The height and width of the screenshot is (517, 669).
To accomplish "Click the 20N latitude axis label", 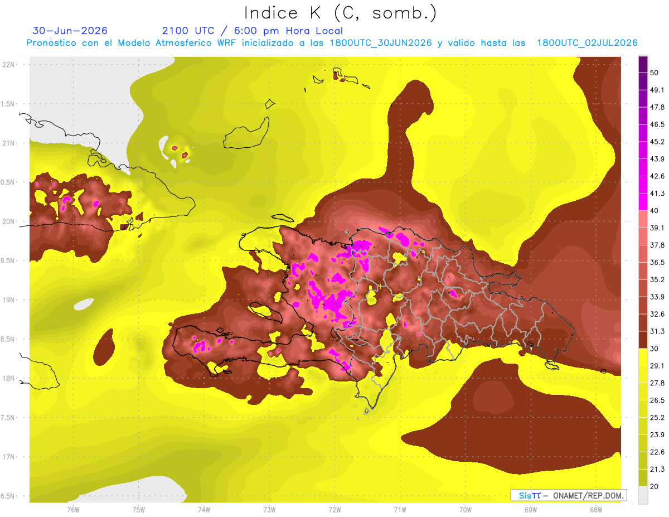I will click(x=8, y=221).
